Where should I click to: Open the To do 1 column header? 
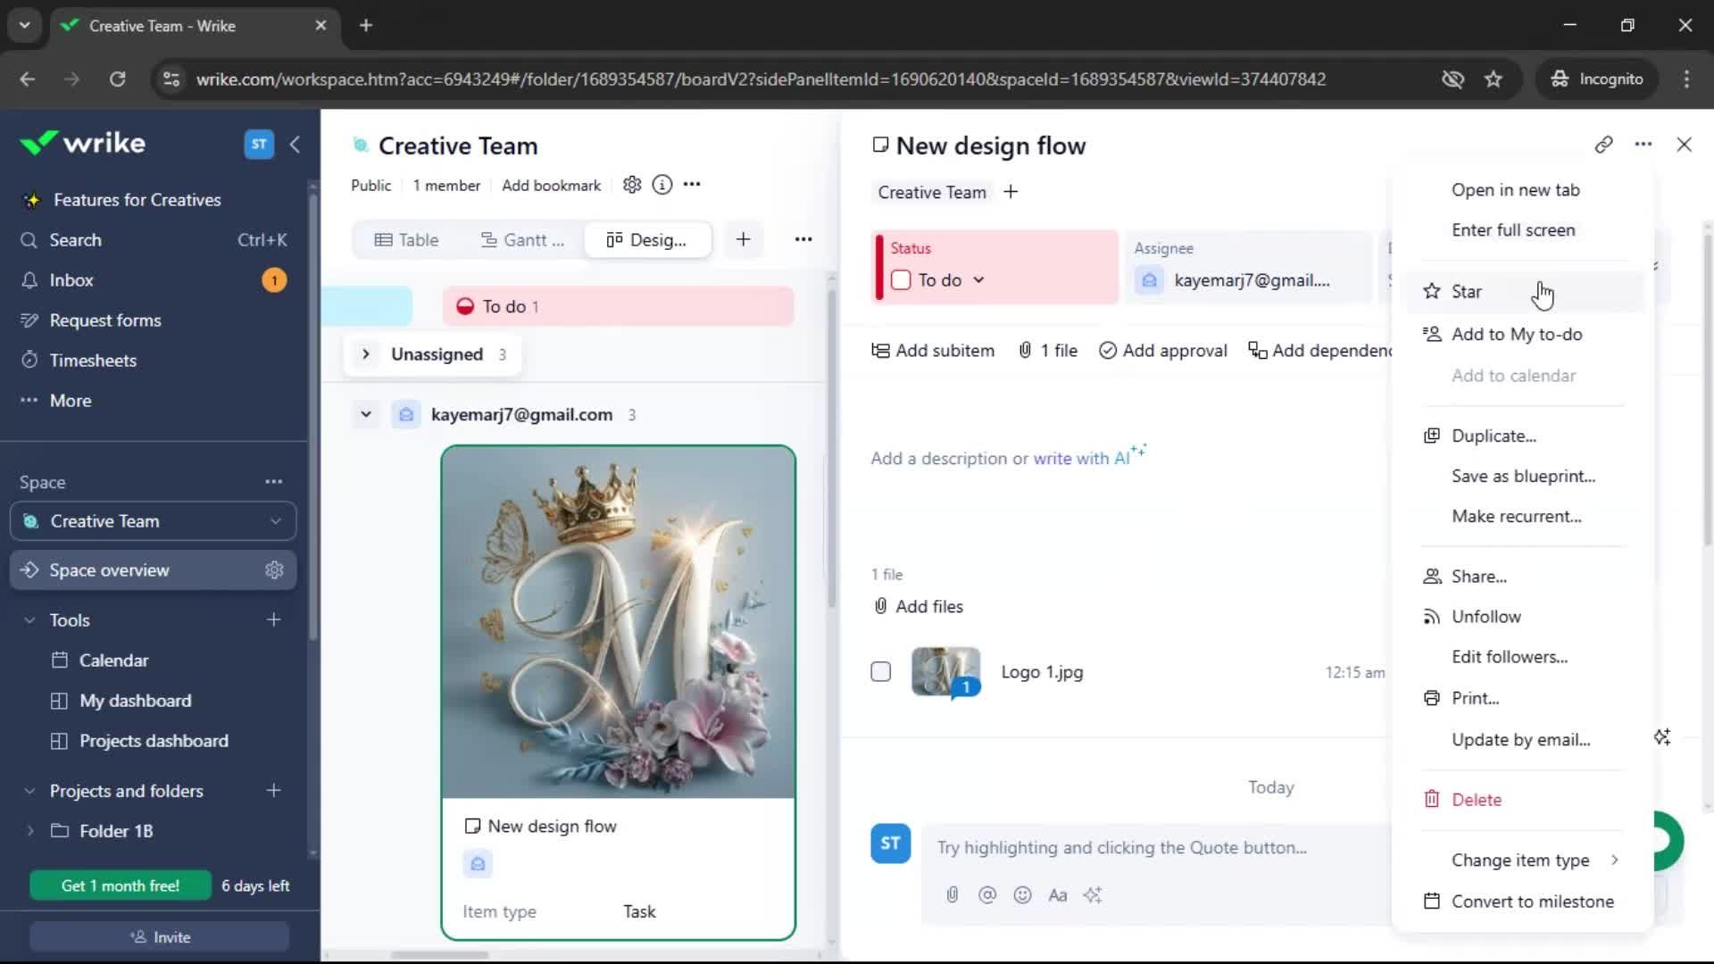tap(618, 307)
